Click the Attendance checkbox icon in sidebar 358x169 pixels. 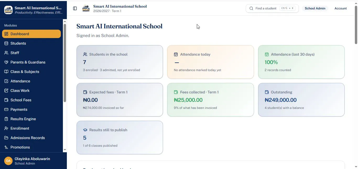[x=6, y=81]
